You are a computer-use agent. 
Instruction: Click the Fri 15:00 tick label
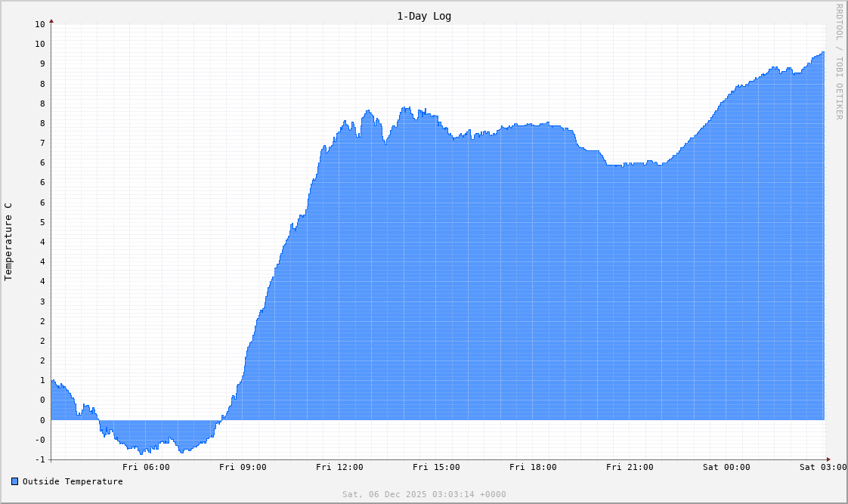[x=437, y=467]
